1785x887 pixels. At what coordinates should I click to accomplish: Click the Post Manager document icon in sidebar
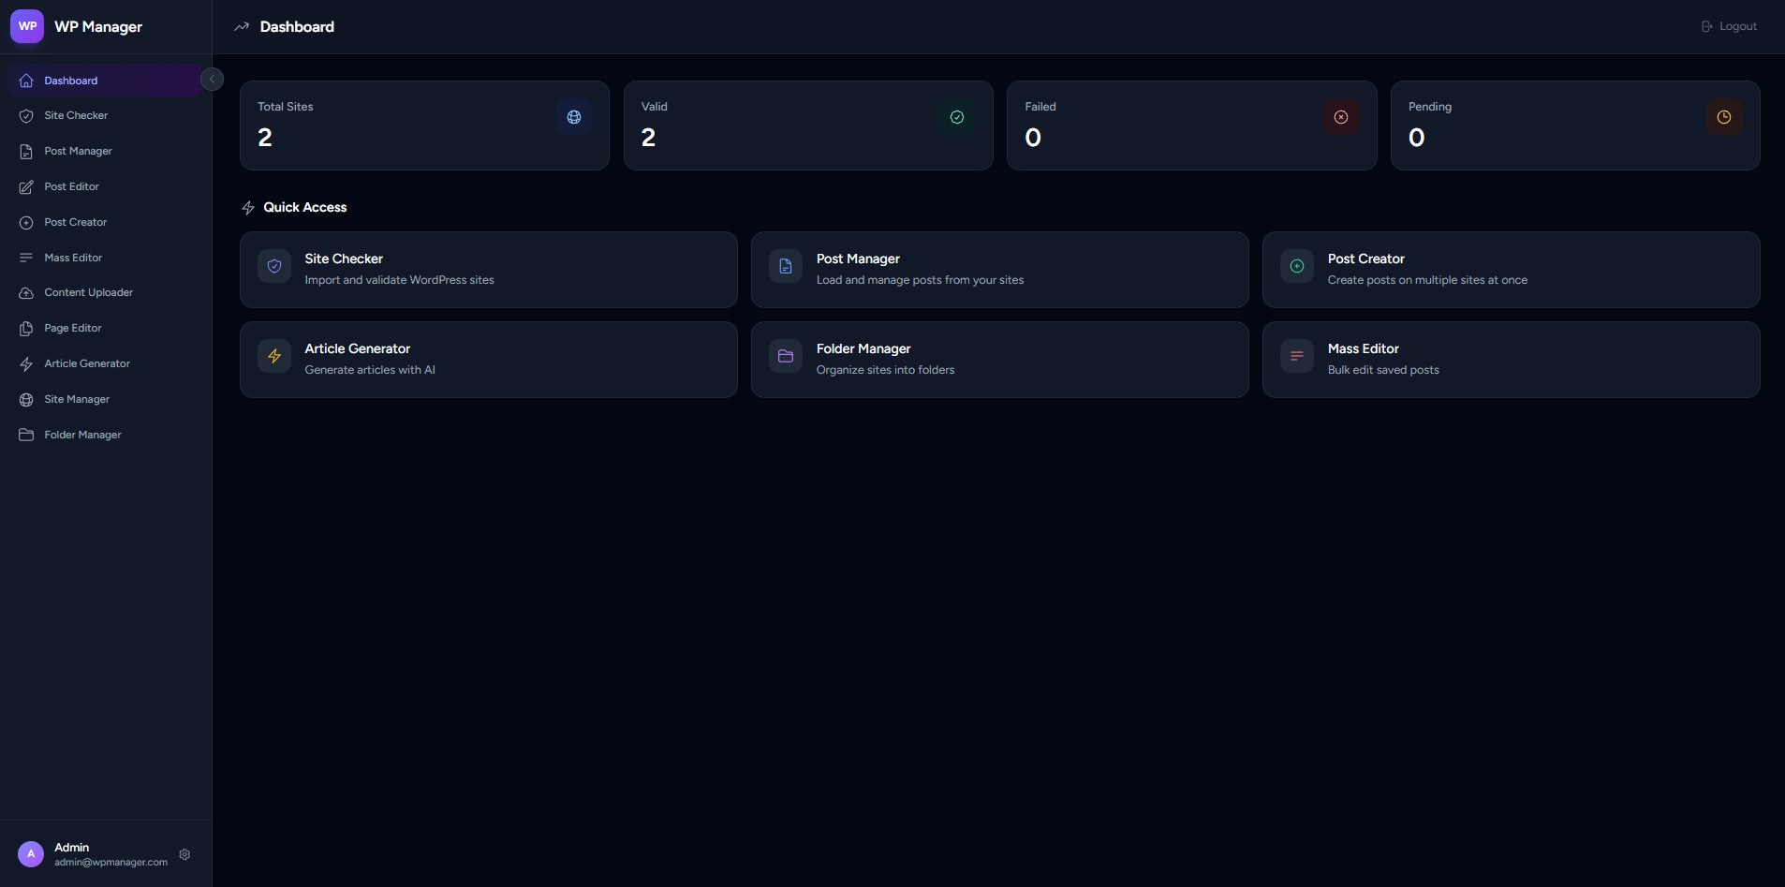[26, 152]
